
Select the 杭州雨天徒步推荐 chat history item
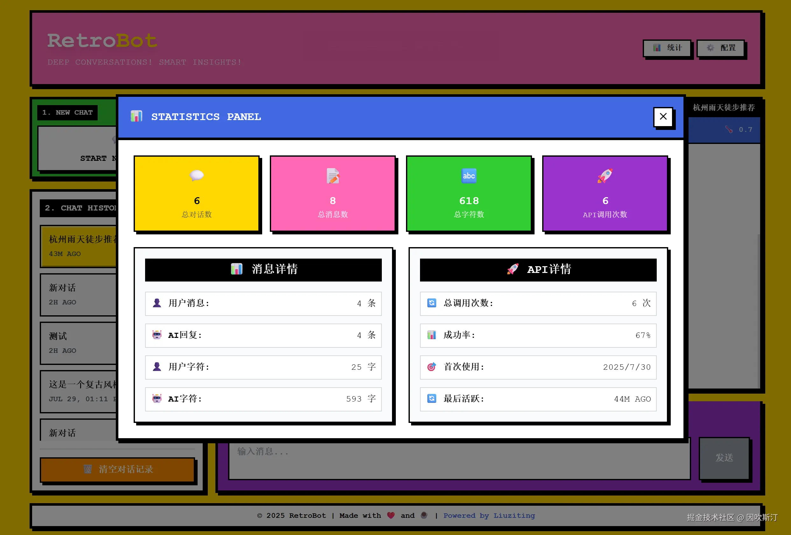(78, 246)
